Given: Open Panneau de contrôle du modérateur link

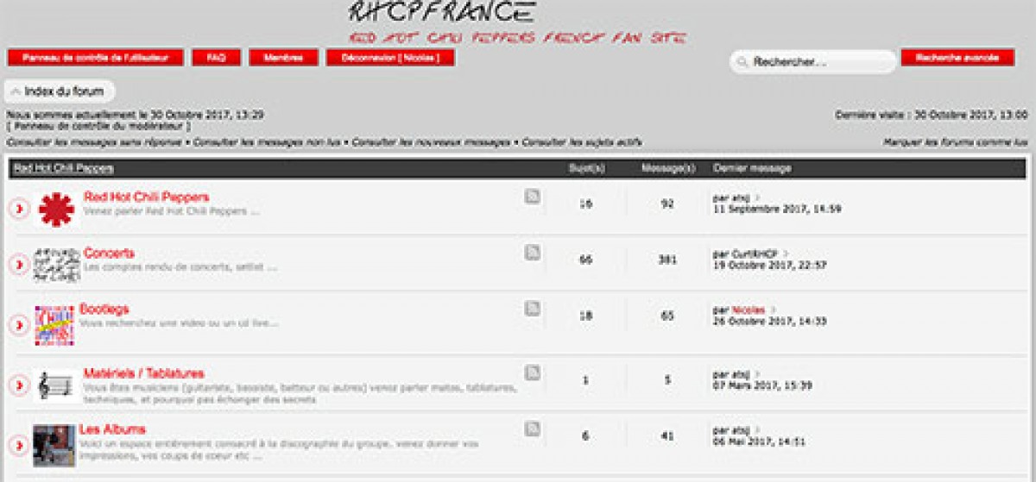Looking at the screenshot, I should click(98, 126).
